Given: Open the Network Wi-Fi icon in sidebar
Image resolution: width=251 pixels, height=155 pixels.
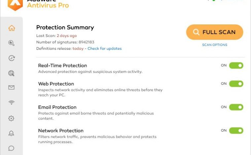Looking at the screenshot, I should 11,103.
